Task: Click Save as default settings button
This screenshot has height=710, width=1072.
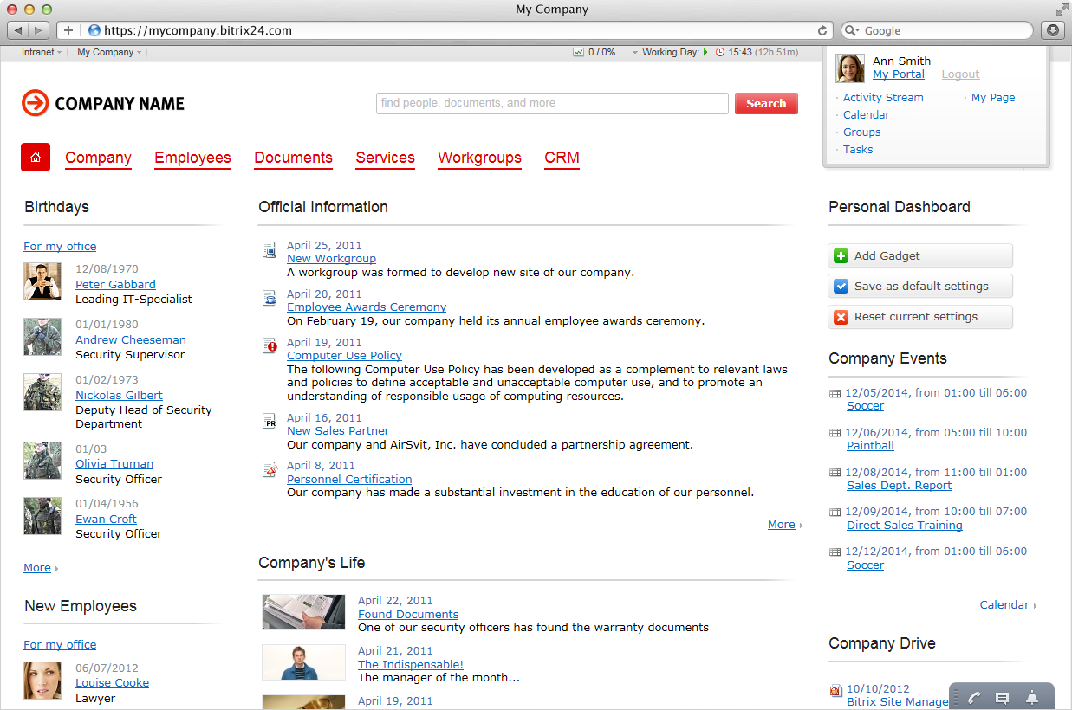Action: point(920,287)
